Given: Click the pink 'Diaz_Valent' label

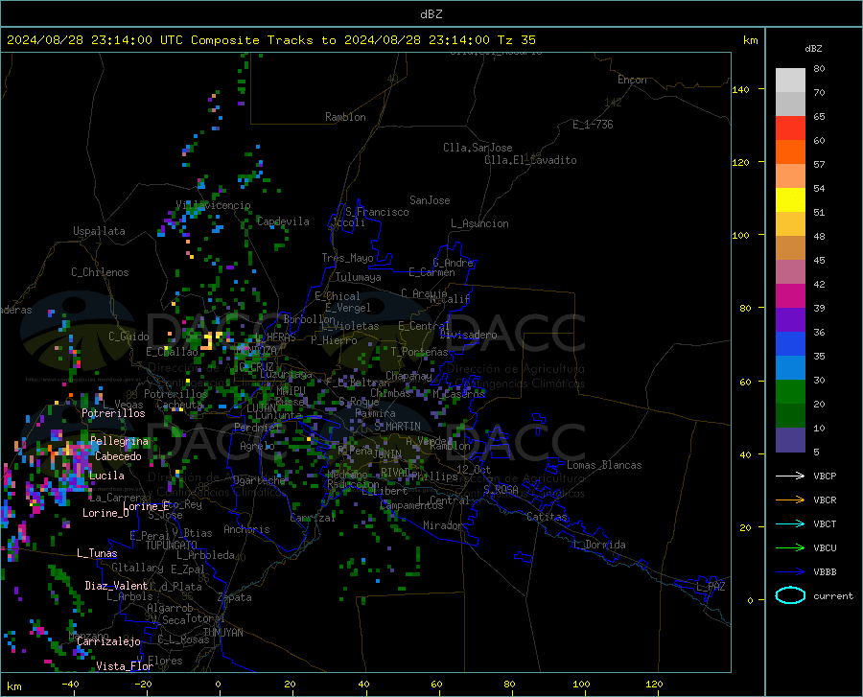Looking at the screenshot, I should tap(116, 586).
